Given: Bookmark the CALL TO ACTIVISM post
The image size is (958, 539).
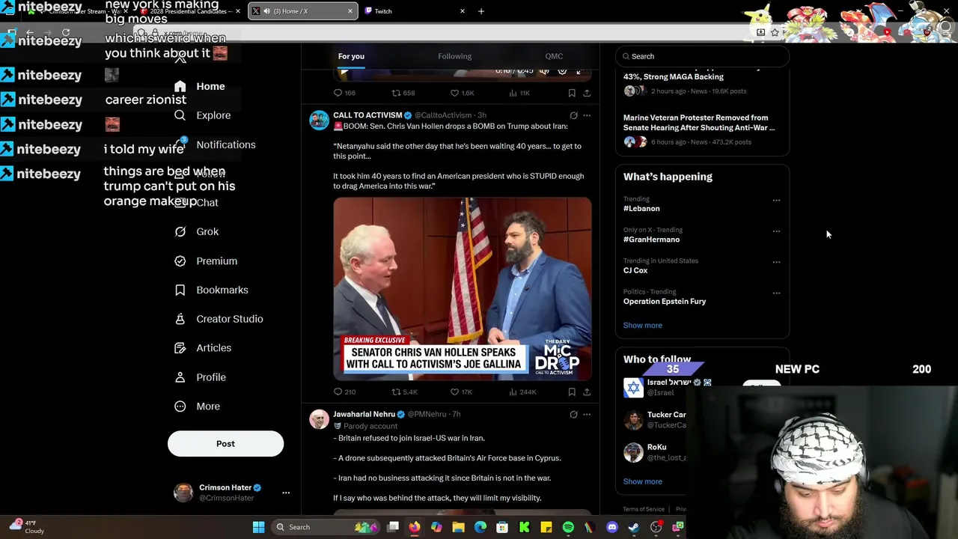Looking at the screenshot, I should [572, 392].
